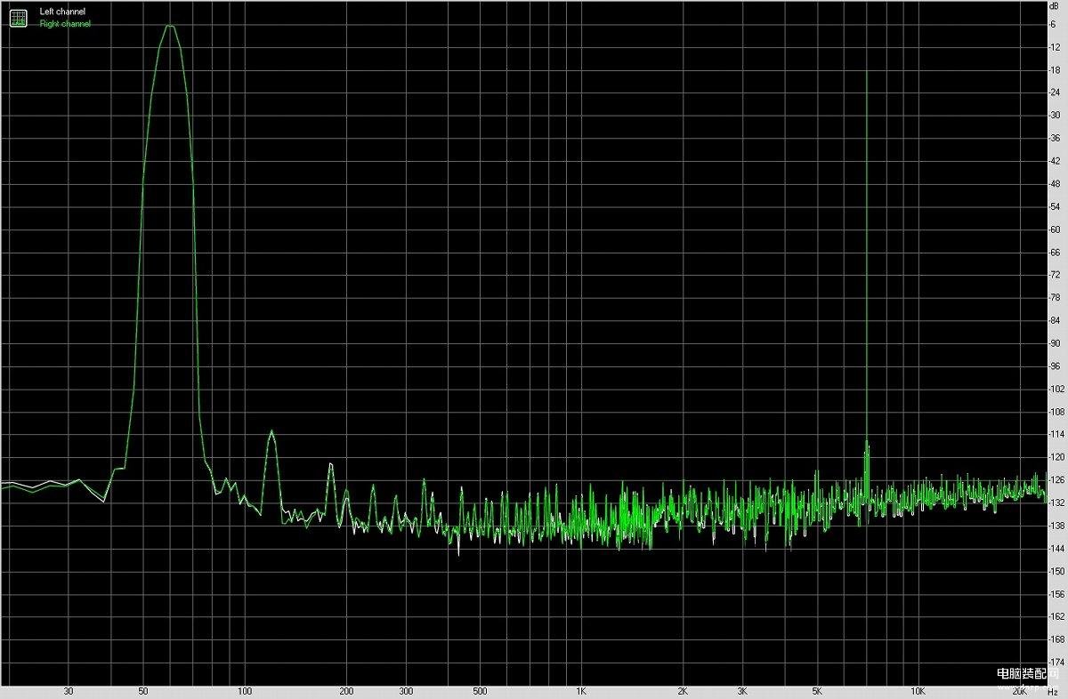Screen dimensions: 1068x699
Task: Click the "-108" dB axis value
Action: (1056, 412)
